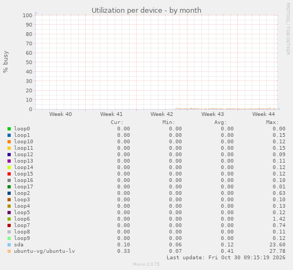This screenshot has height=270, width=293.
Task: Click the loop1 blue color swatch
Action: [9, 135]
